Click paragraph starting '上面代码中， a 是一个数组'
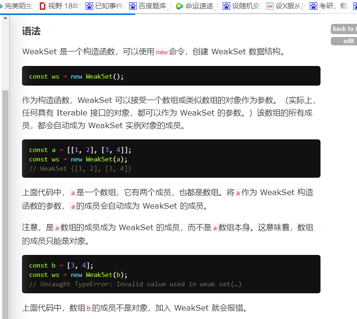Viewport: 357px width, 319px height. point(168,199)
